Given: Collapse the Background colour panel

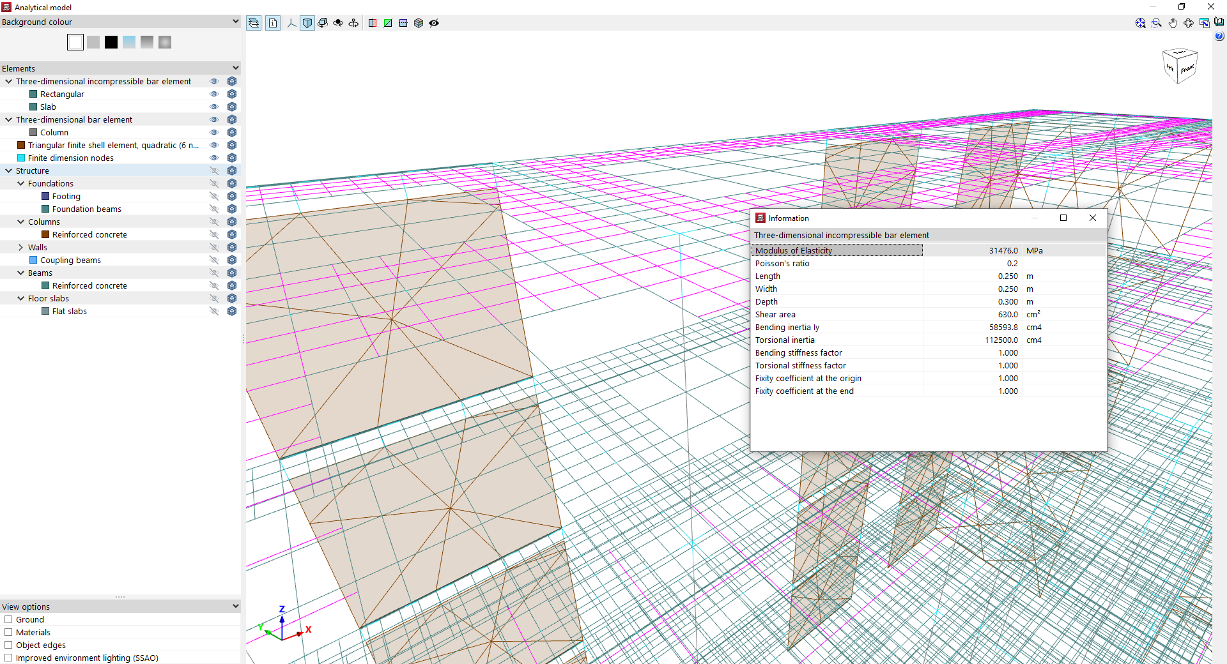Looking at the screenshot, I should [235, 22].
